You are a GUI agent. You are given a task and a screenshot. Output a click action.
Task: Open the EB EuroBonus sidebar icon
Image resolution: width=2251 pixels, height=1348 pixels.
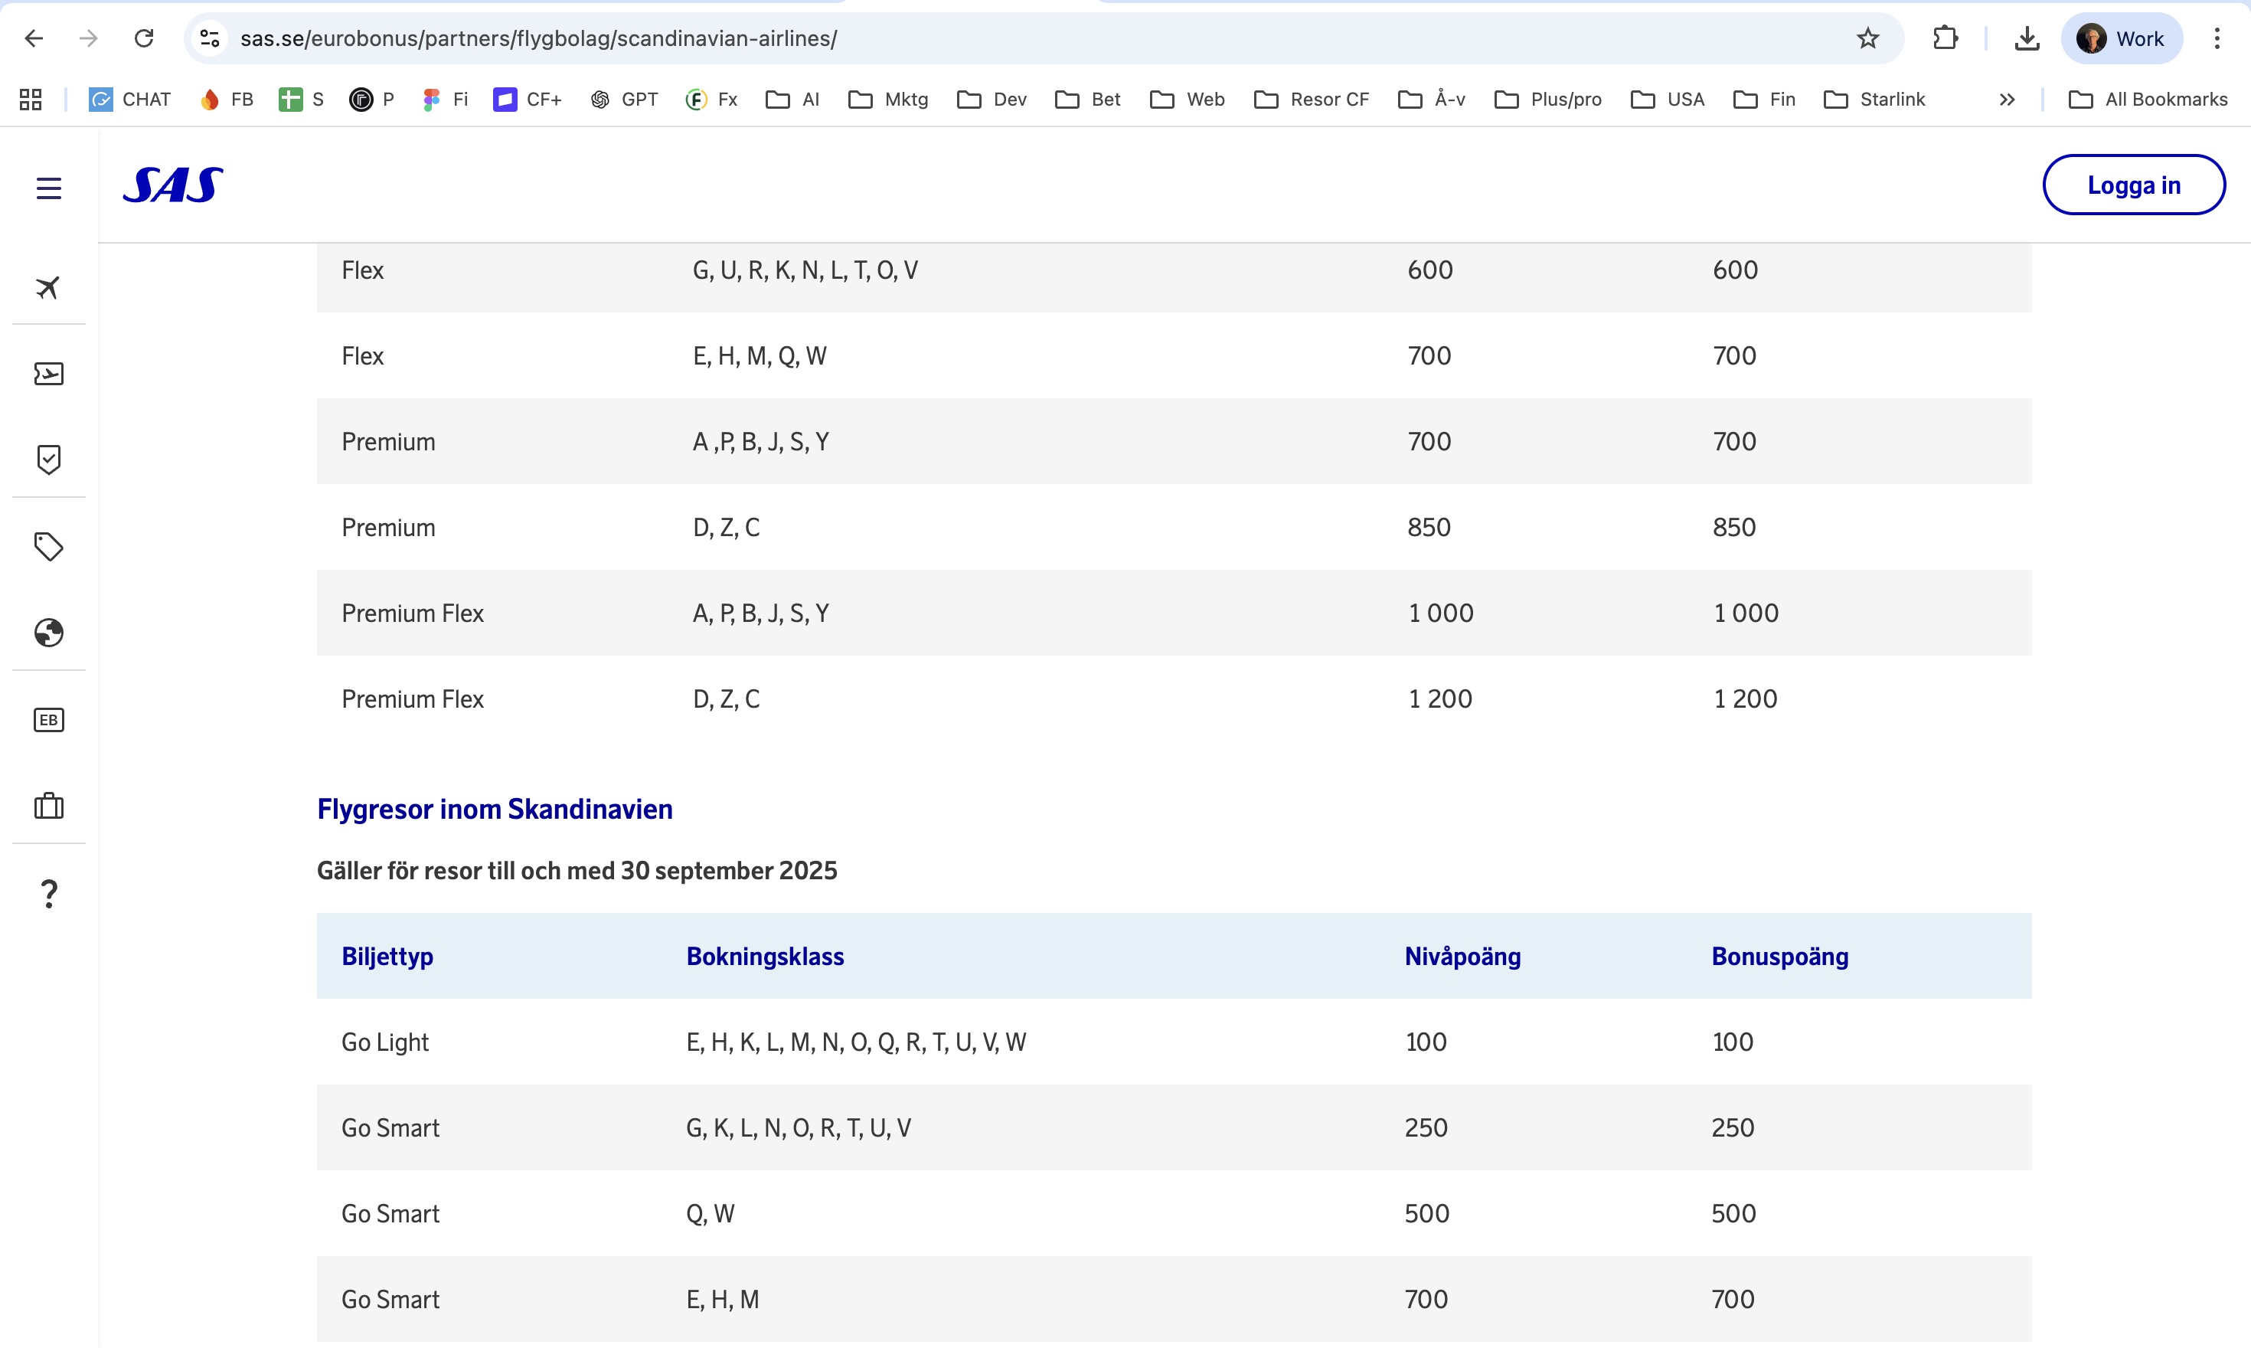click(x=48, y=719)
